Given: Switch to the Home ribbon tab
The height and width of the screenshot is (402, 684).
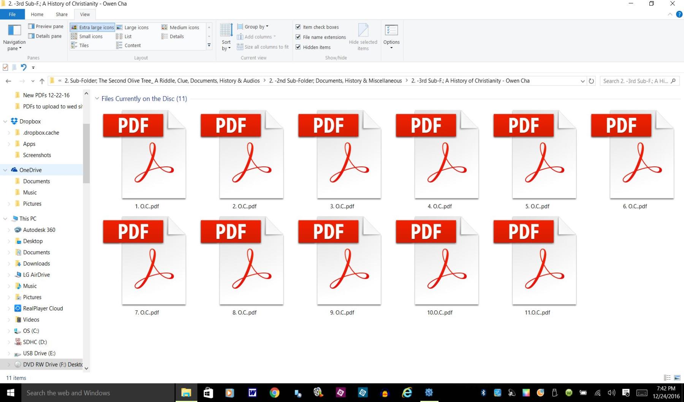Looking at the screenshot, I should point(37,14).
